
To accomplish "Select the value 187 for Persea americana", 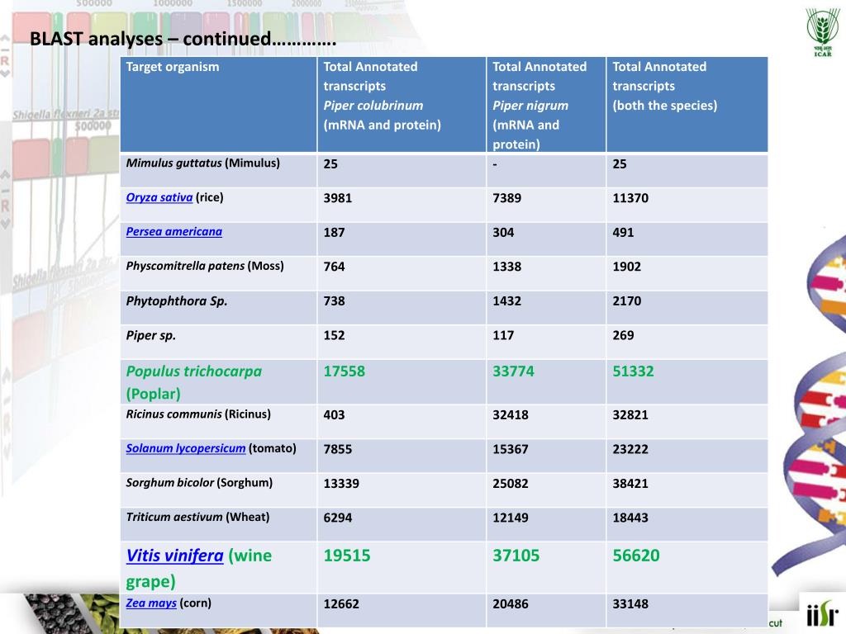I will (x=334, y=233).
